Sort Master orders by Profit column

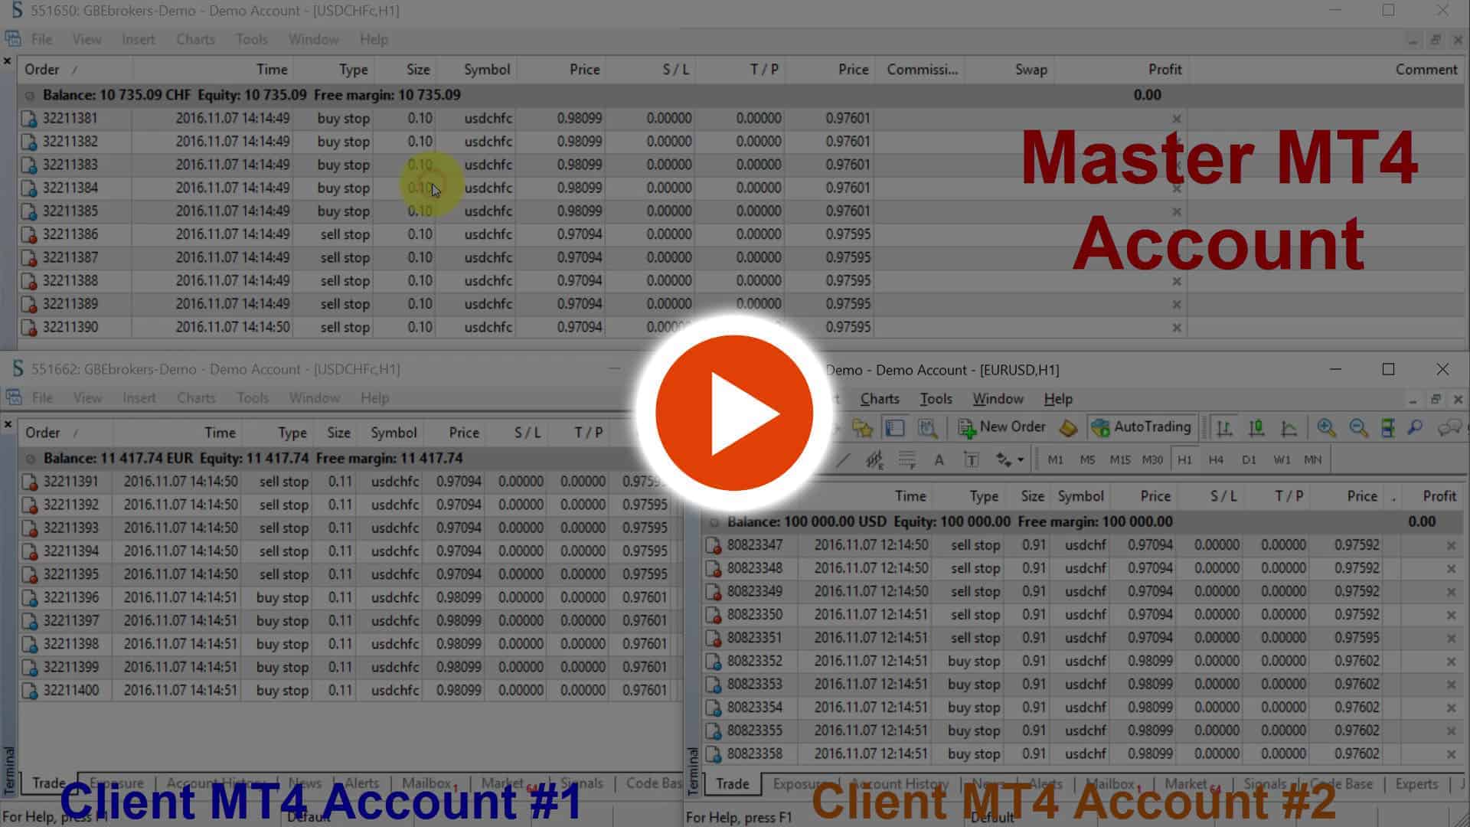click(1165, 69)
